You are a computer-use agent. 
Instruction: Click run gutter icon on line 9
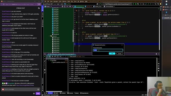click(x=77, y=11)
